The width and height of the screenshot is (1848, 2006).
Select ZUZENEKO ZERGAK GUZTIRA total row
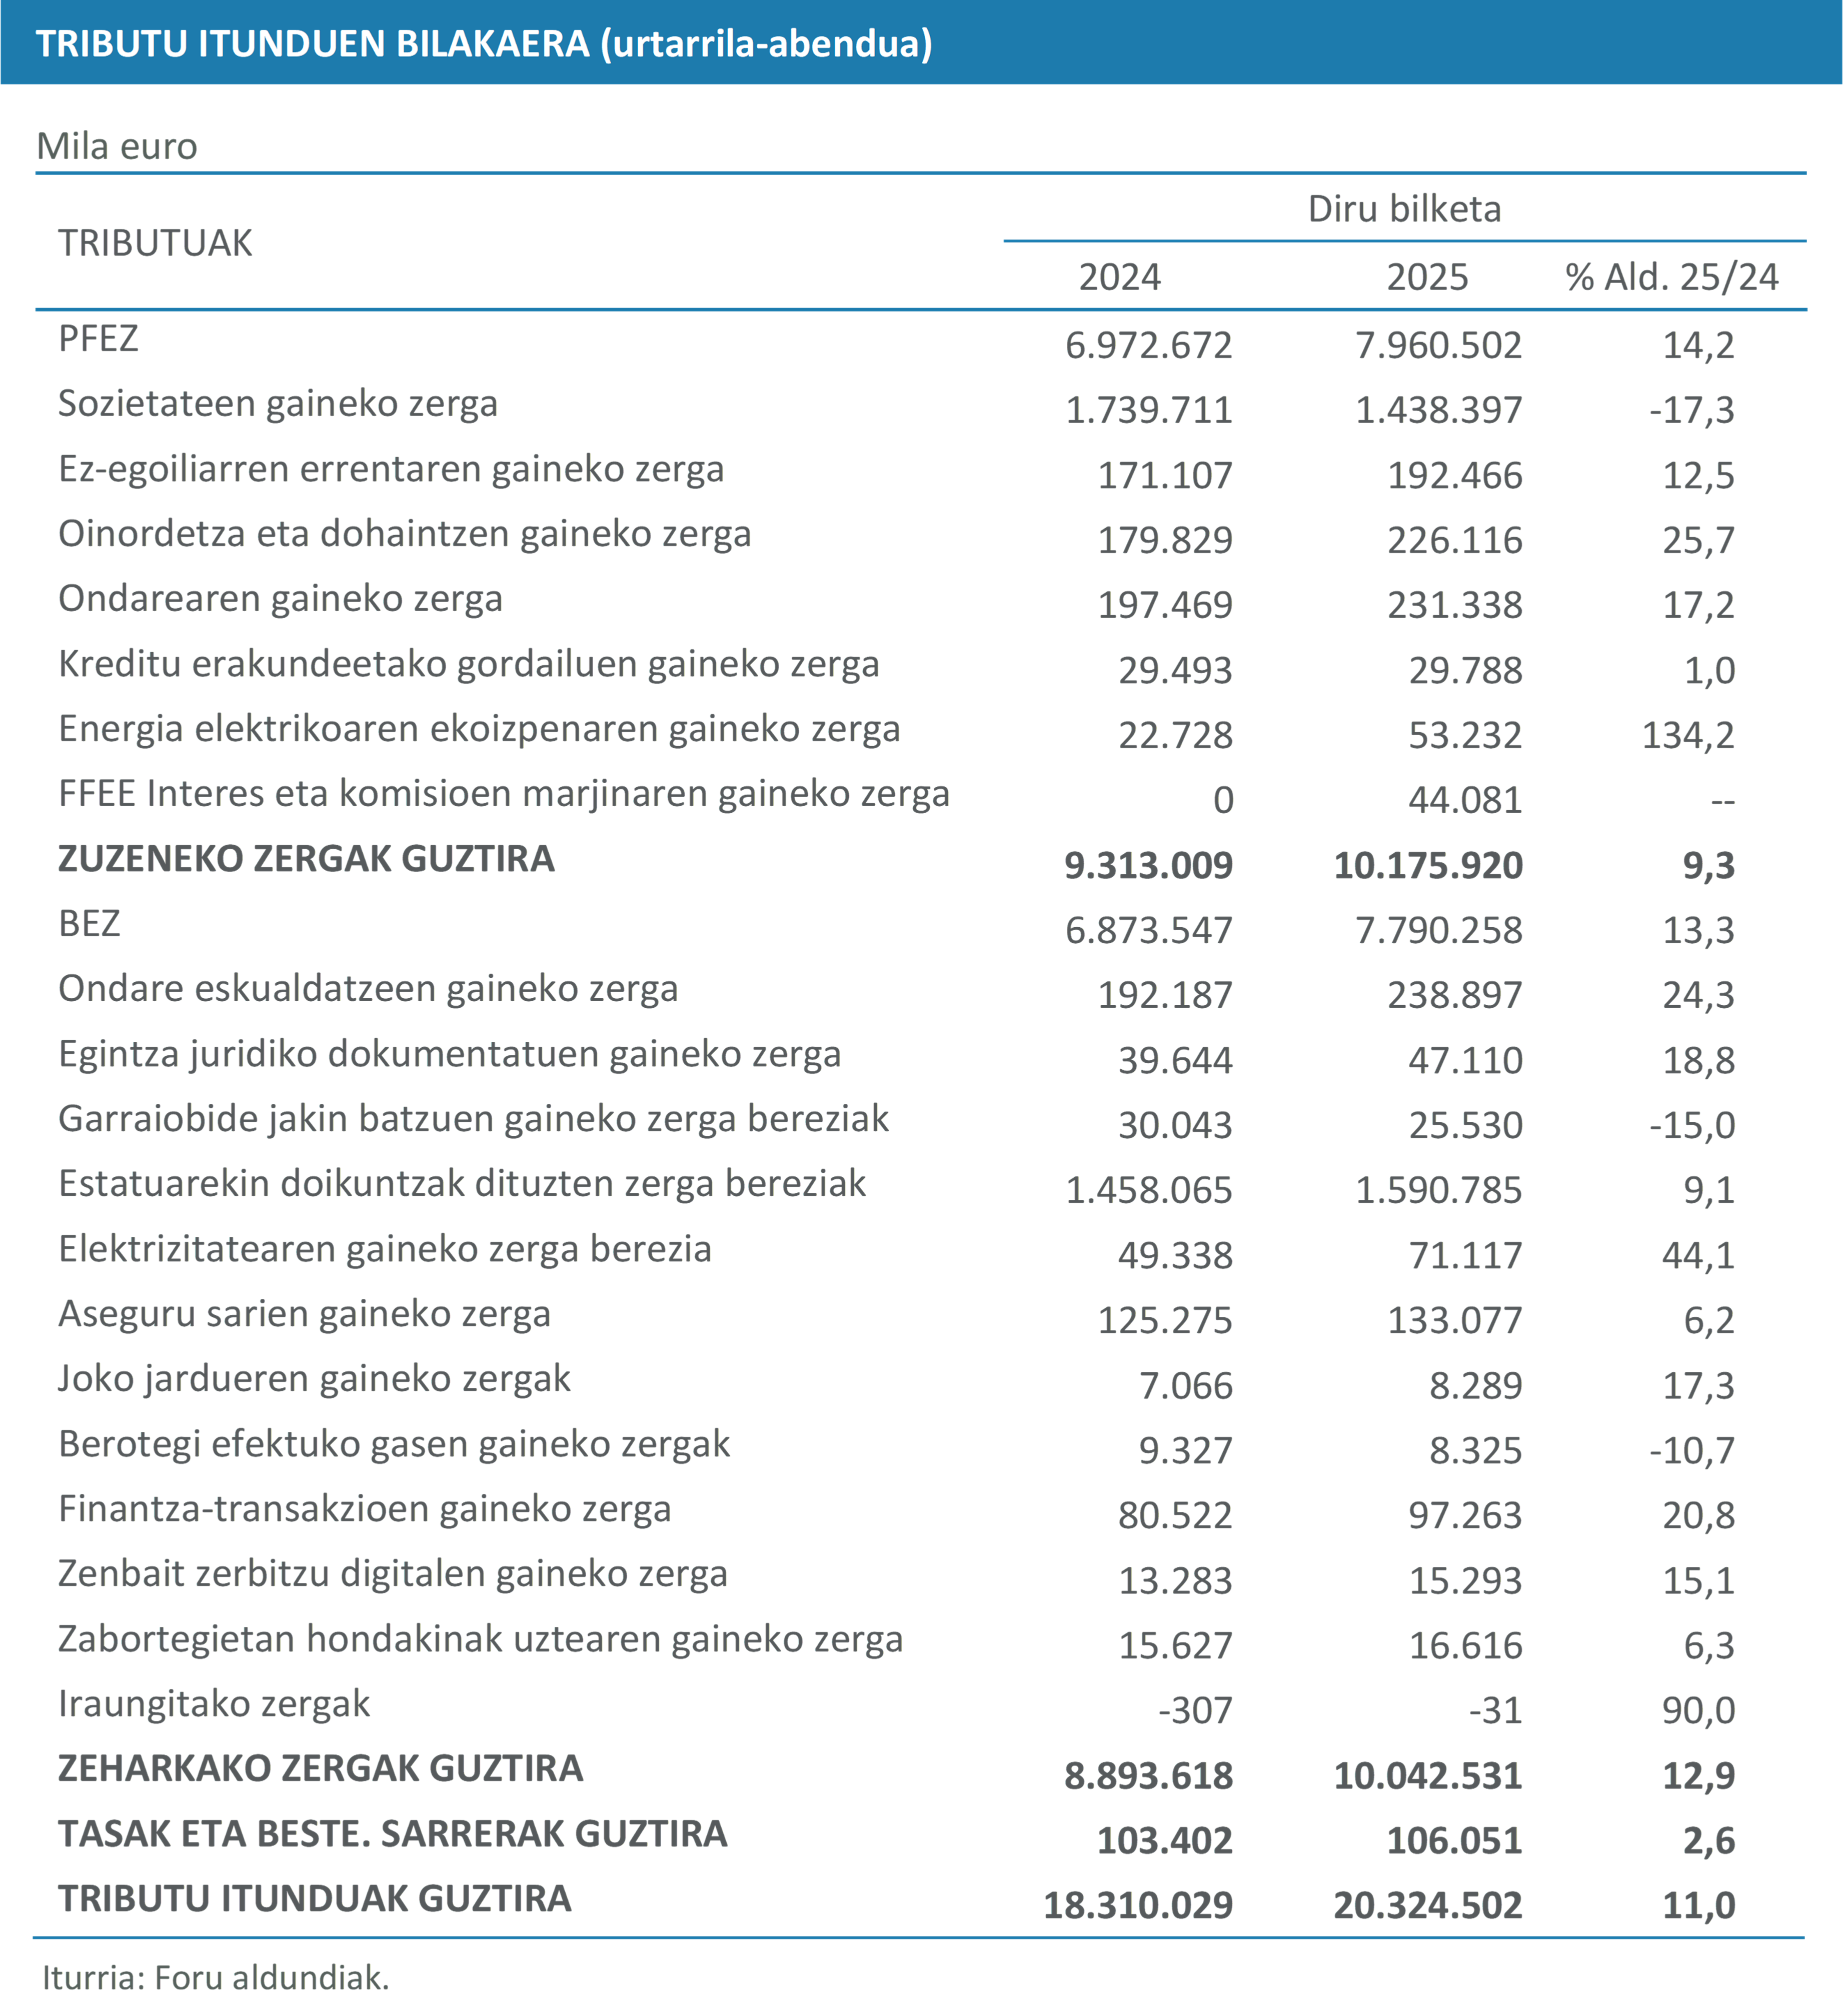click(x=305, y=859)
